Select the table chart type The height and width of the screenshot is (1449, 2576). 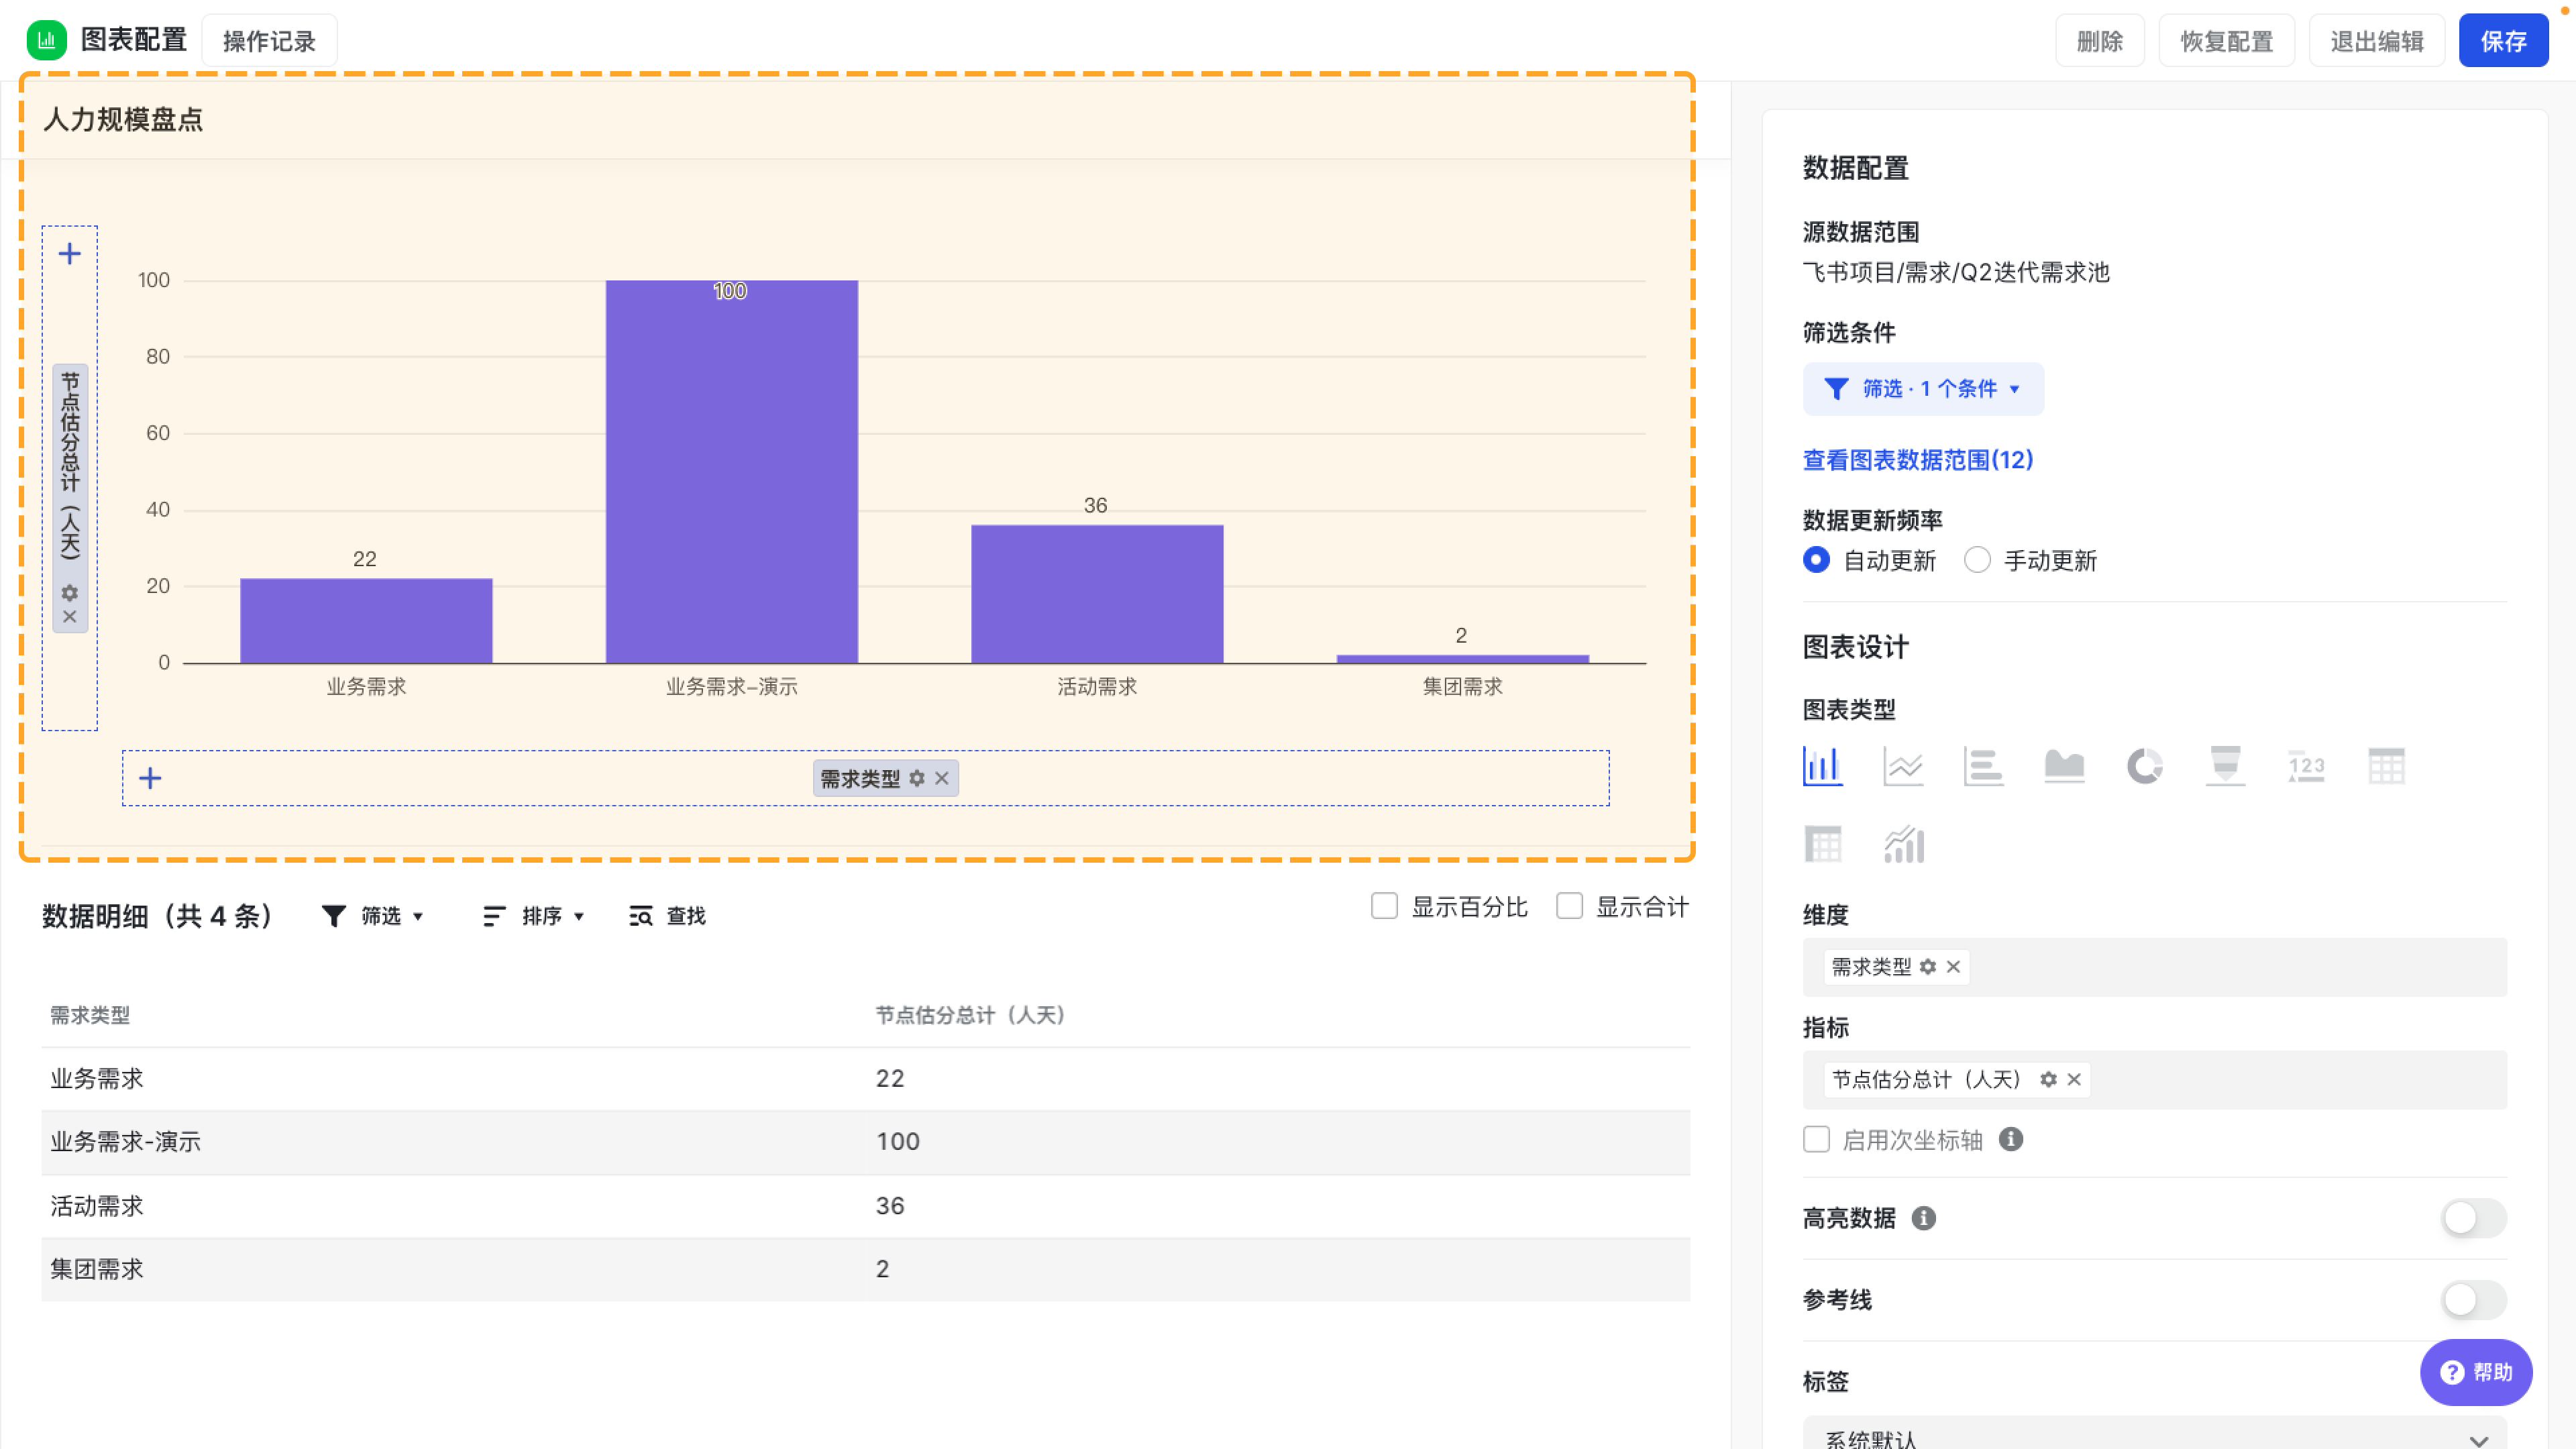coord(2386,766)
